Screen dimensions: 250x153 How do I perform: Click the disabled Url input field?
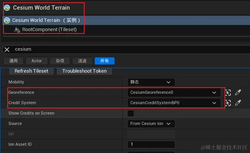click(x=151, y=134)
